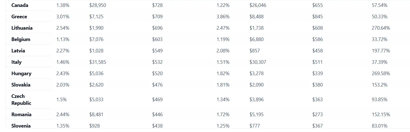The image size is (410, 132).
Task: Select Belgium's $6,880 value
Action: (x=256, y=39)
